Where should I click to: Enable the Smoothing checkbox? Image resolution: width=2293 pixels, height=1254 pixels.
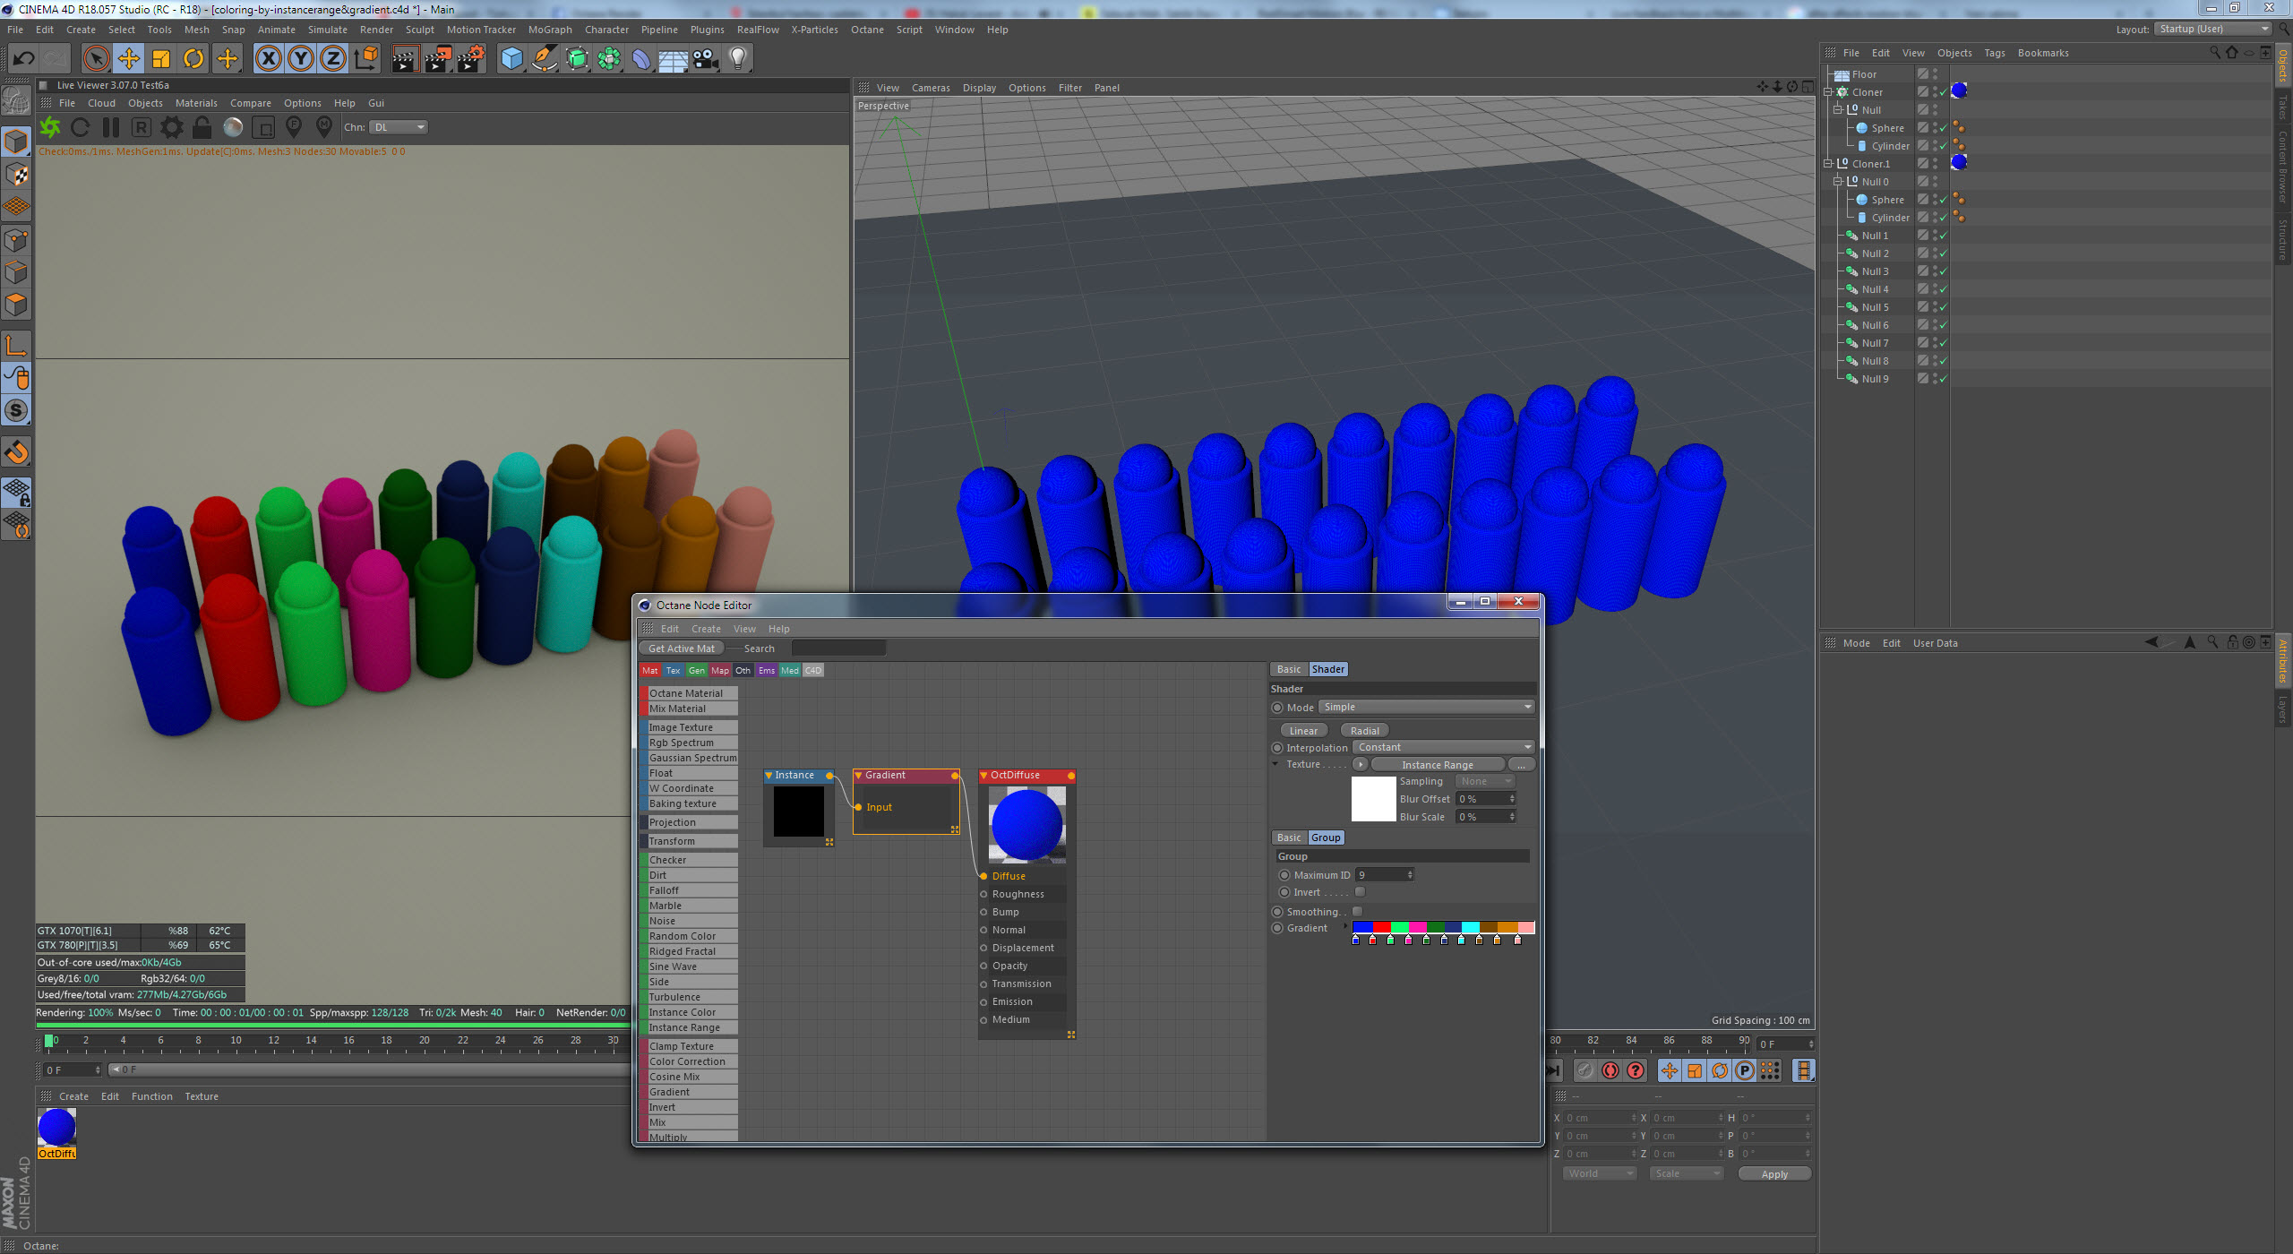coord(1357,912)
